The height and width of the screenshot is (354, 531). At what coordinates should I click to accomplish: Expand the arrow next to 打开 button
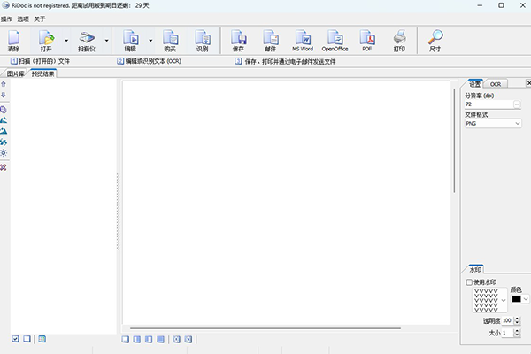coord(66,41)
